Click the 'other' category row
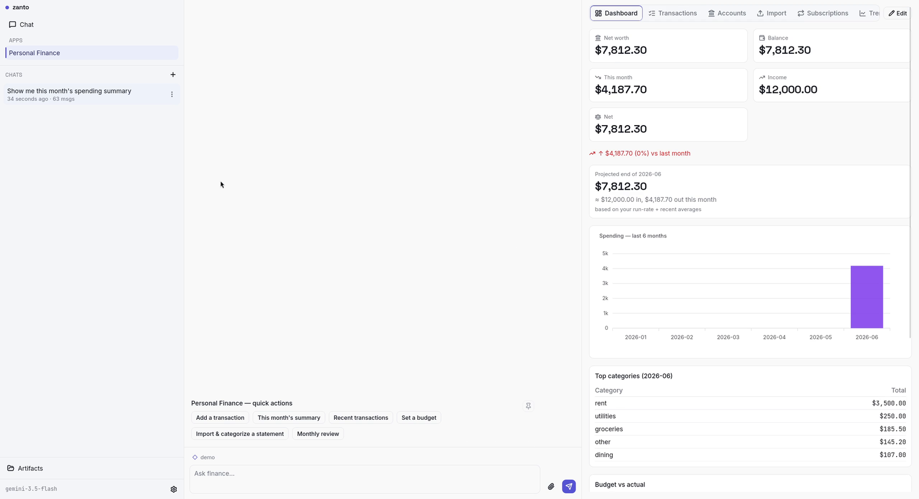 (x=750, y=442)
